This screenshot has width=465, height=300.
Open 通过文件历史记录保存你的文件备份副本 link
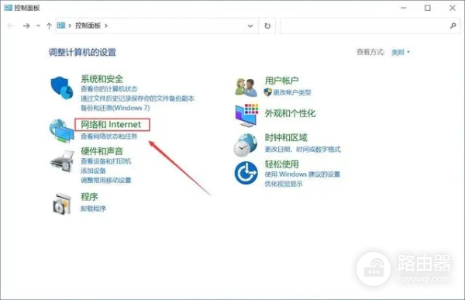pos(137,98)
